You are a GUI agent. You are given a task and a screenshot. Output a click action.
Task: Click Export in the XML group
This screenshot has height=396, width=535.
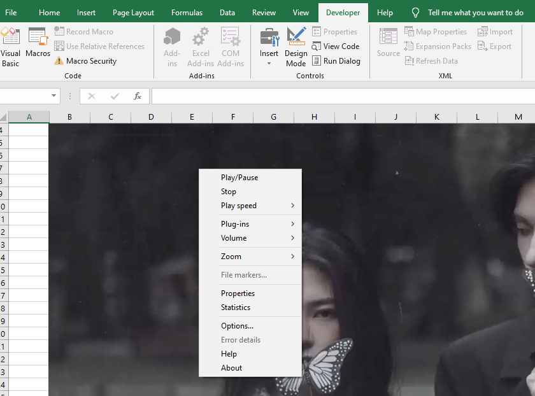[x=496, y=46]
